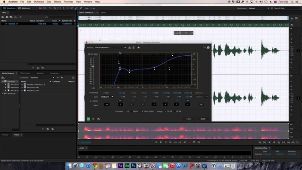Collapse Volumes tree node
The image size is (302, 170).
click(x=3, y=82)
